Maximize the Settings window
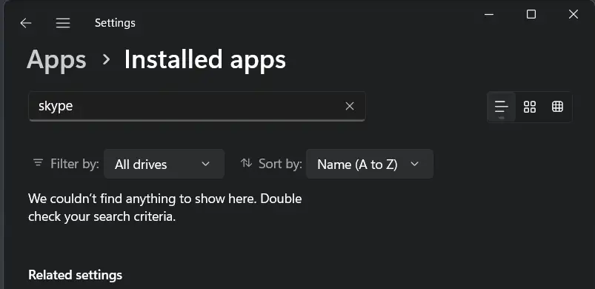 [x=531, y=14]
